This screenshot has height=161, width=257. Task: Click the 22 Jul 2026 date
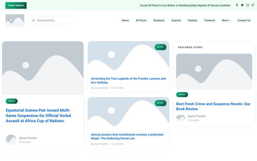click(x=25, y=142)
